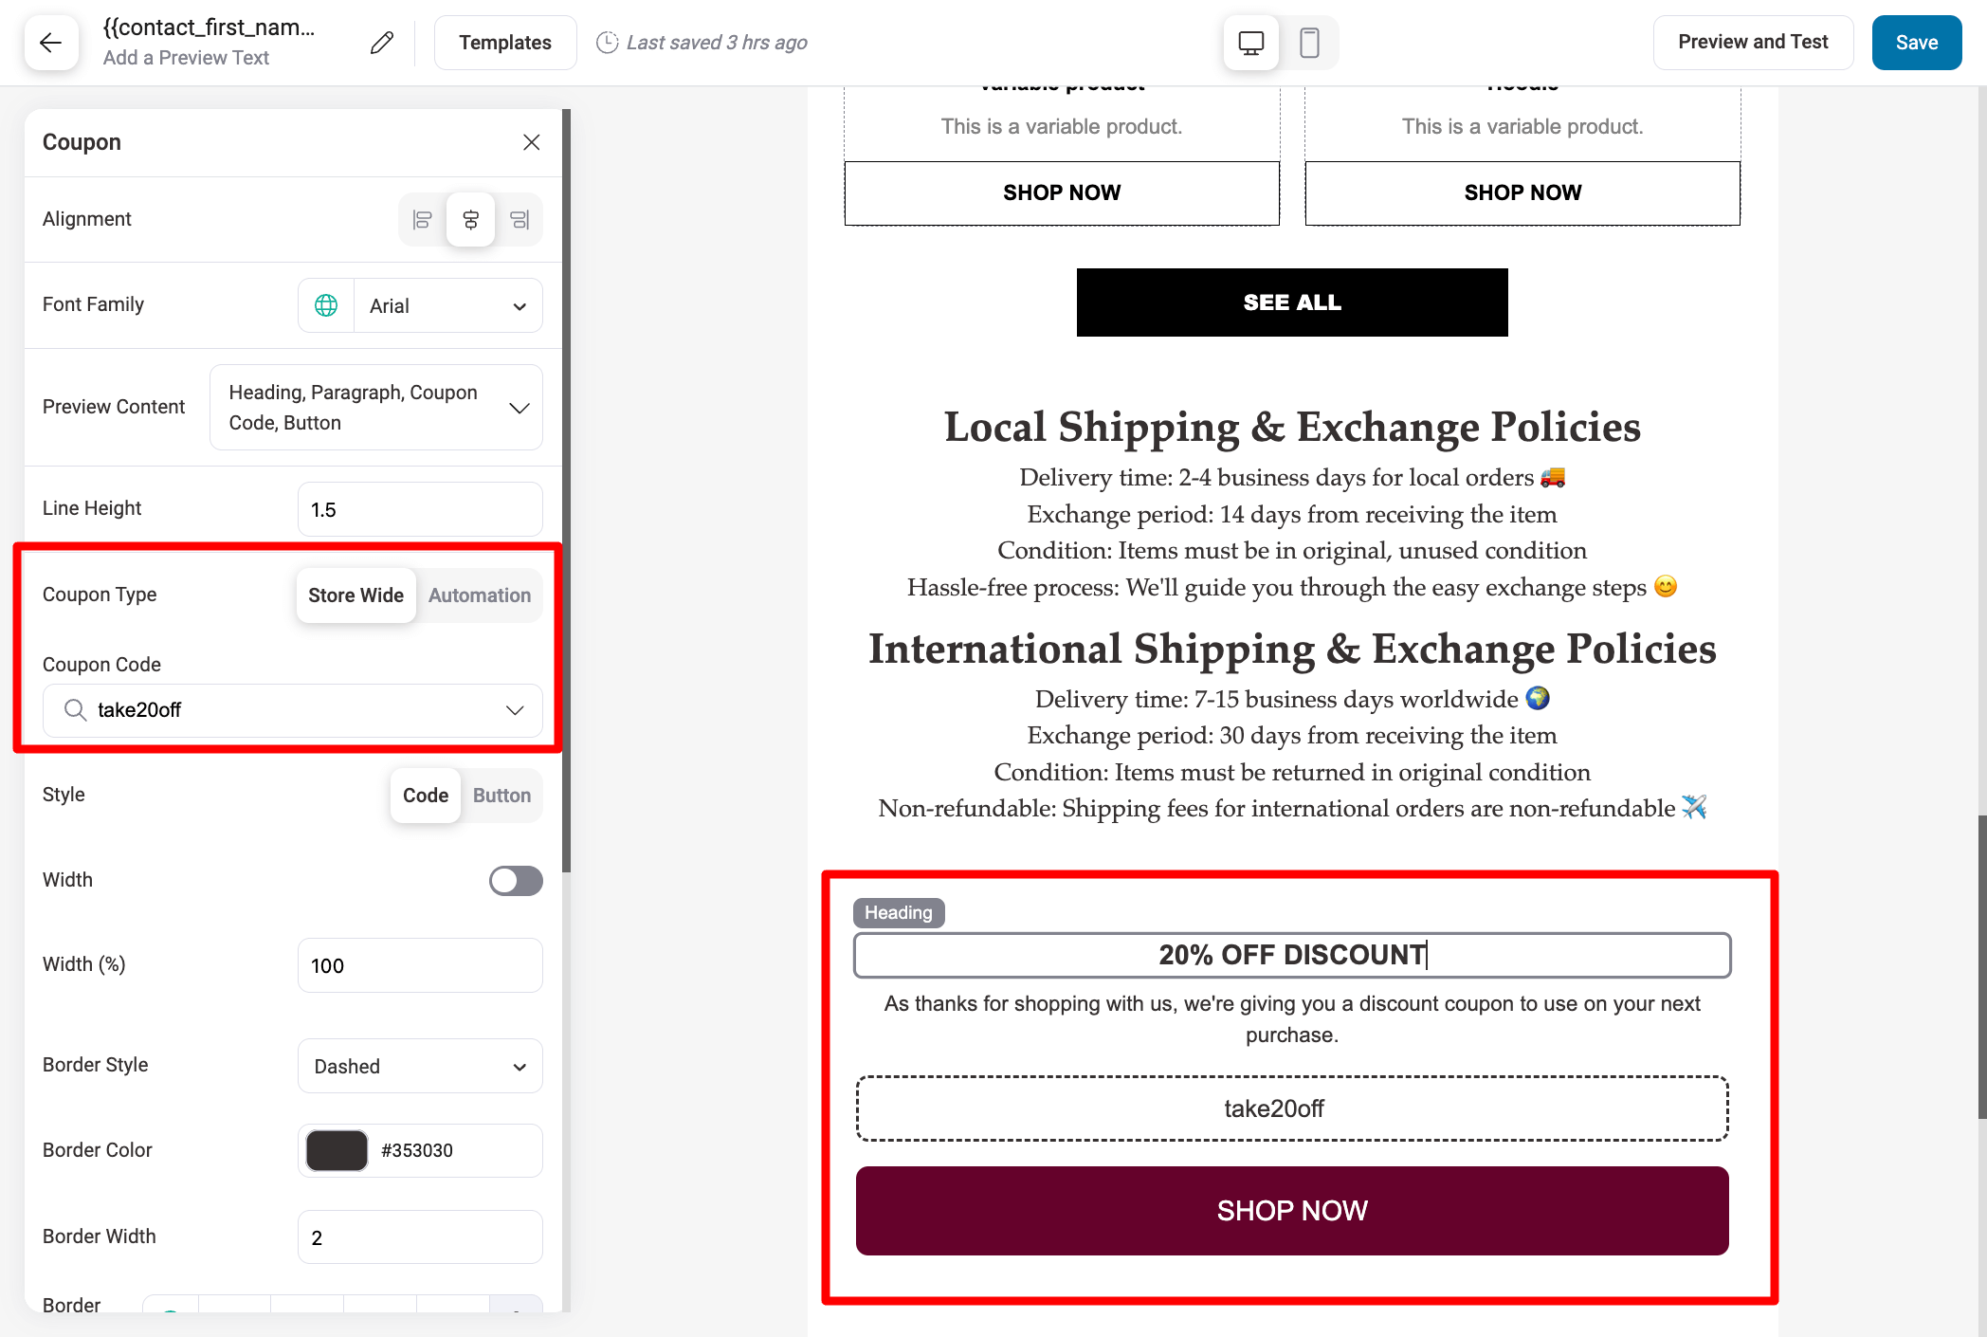1987x1337 pixels.
Task: Click the mobile preview icon
Action: (1308, 42)
